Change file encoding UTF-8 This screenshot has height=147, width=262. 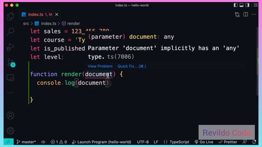pos(143,142)
